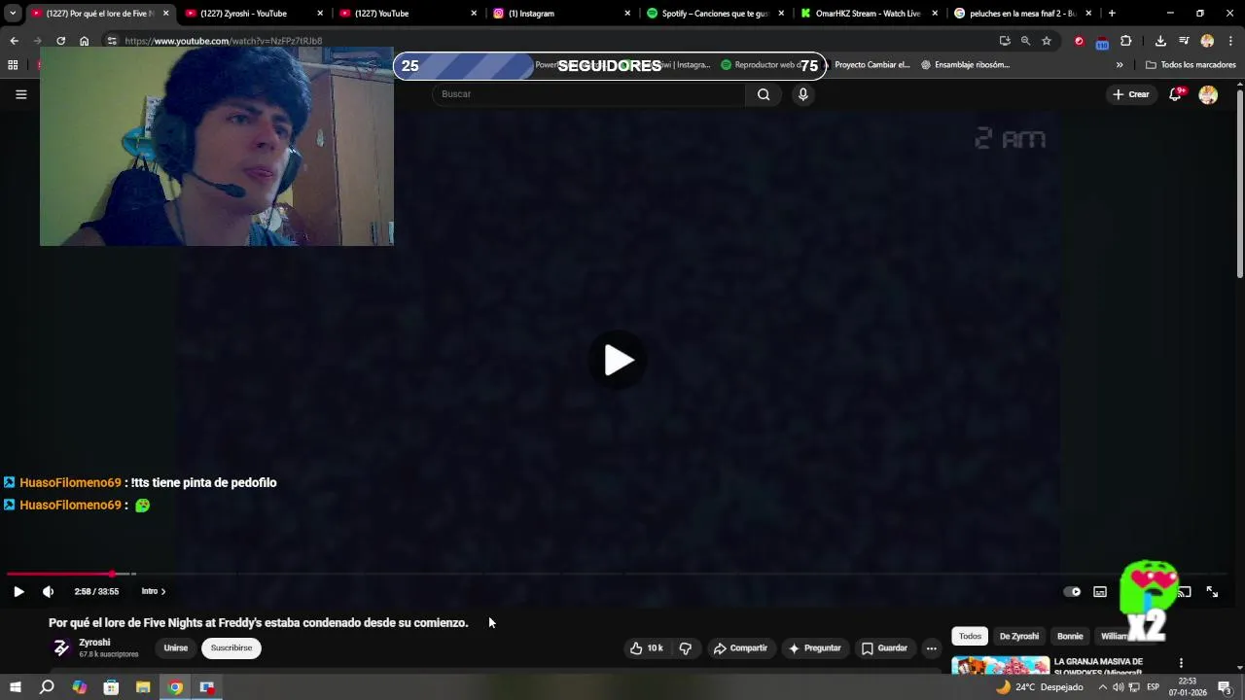The width and height of the screenshot is (1245, 700).
Task: Select the Bonnie filter chip
Action: [x=1070, y=636]
